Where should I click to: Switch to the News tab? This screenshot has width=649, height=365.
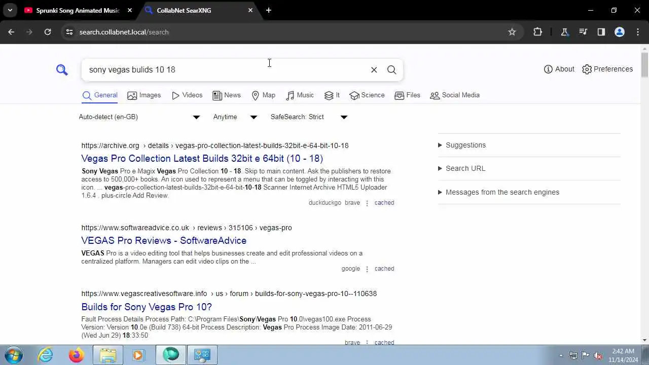click(227, 95)
